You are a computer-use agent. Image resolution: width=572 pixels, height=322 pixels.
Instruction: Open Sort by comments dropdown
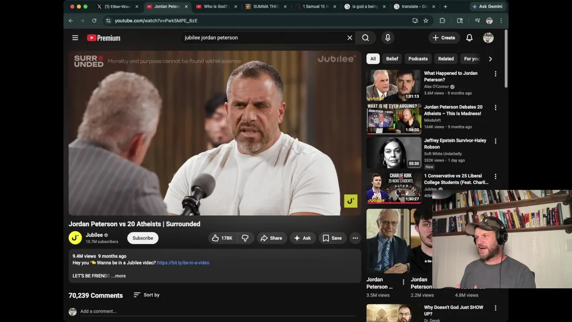pos(147,295)
